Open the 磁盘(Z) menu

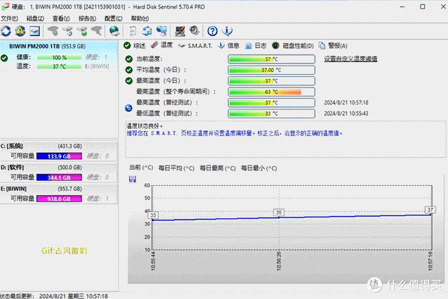tap(35, 18)
